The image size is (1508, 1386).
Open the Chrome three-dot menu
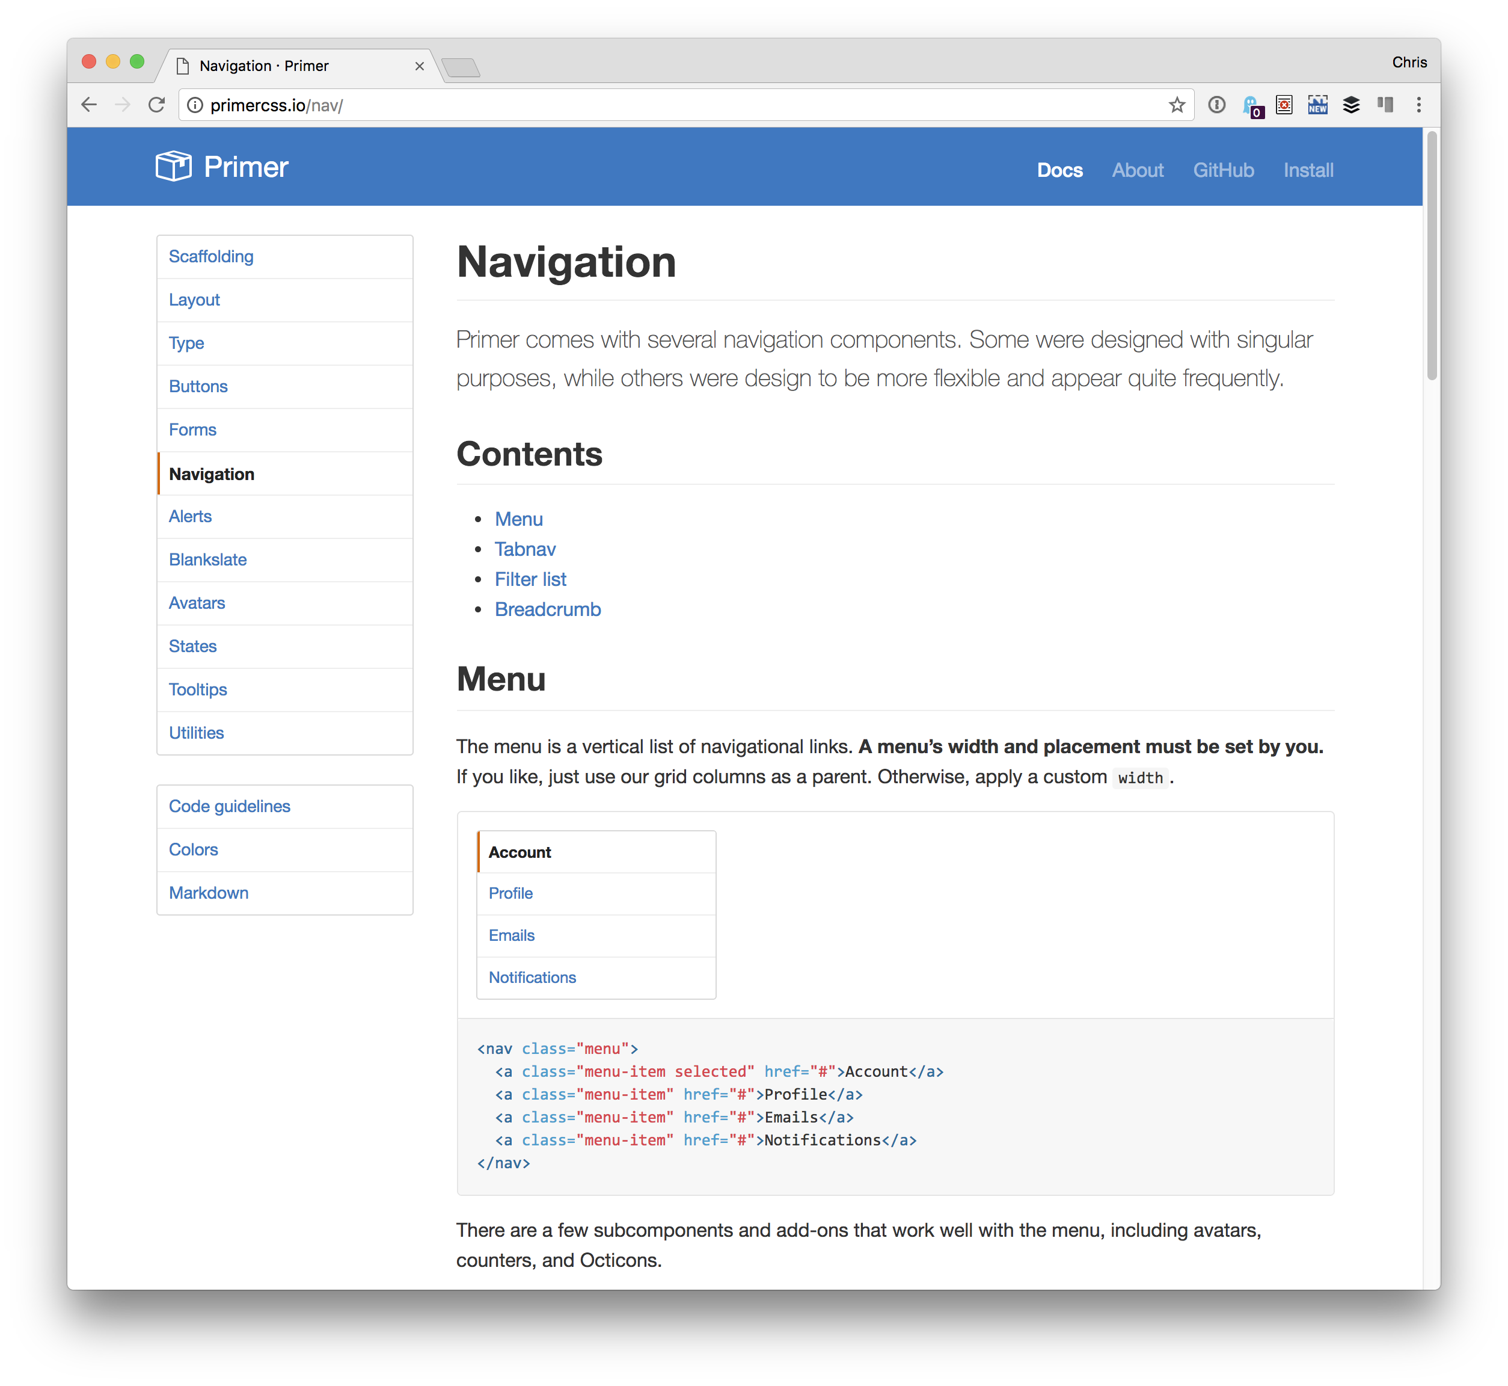tap(1419, 105)
